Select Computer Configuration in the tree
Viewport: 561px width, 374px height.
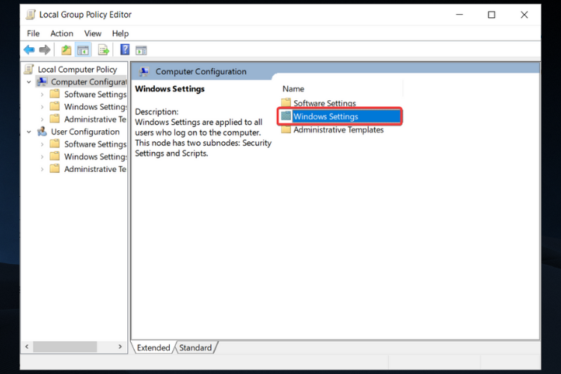(89, 82)
